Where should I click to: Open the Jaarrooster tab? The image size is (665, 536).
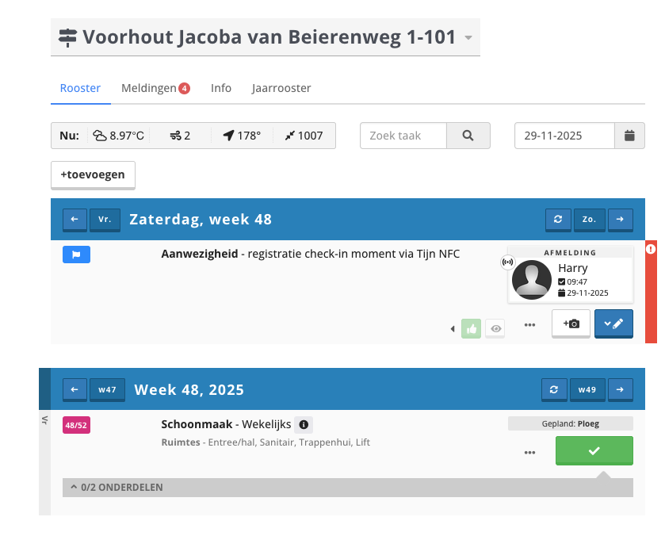281,88
